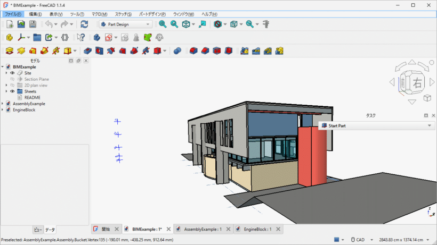The width and height of the screenshot is (437, 245).
Task: Click the README tree item
Action: click(x=33, y=97)
